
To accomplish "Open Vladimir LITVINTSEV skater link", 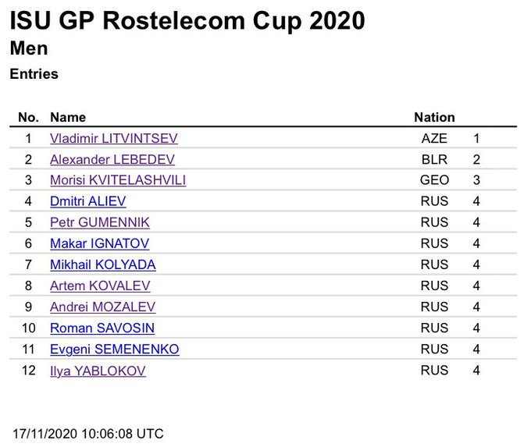I will click(114, 139).
